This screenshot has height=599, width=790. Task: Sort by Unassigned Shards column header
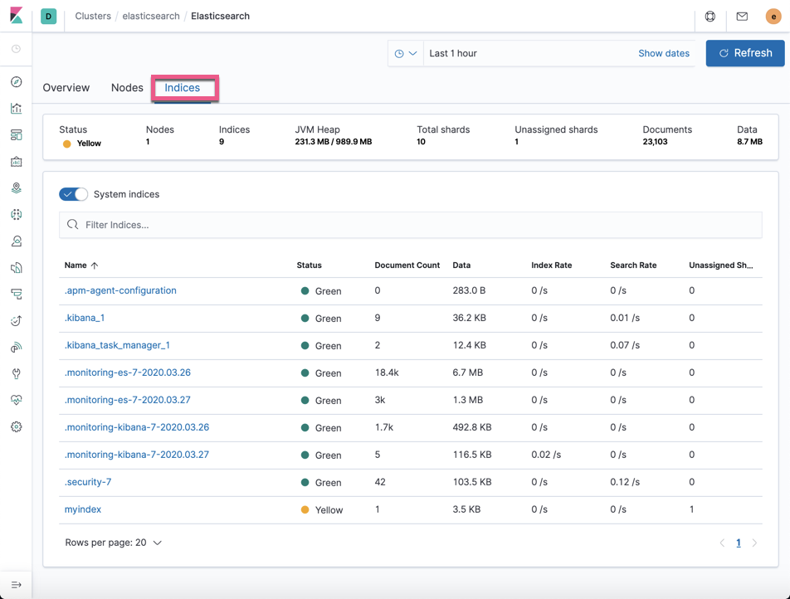(721, 265)
